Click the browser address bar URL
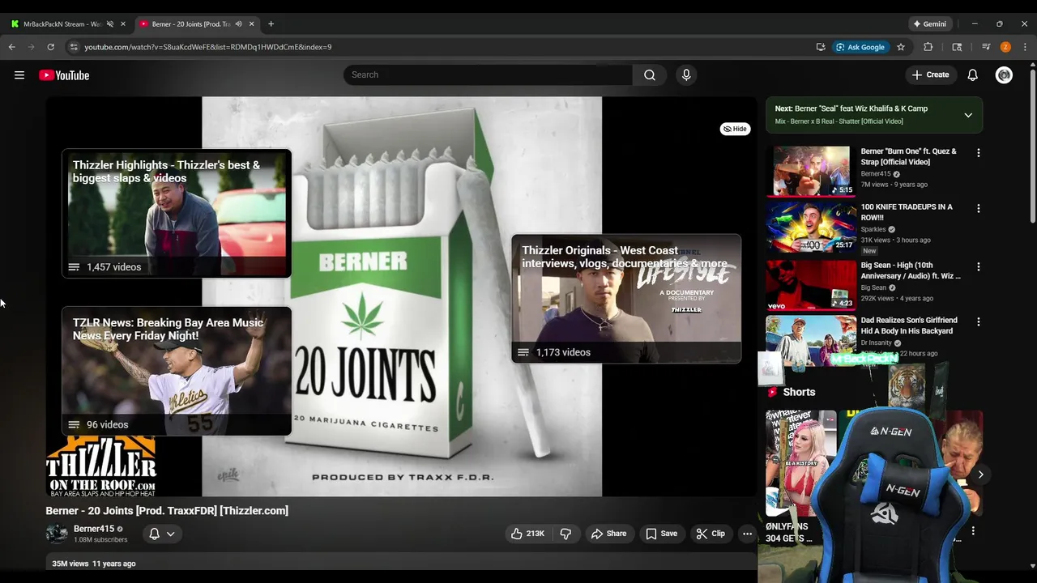This screenshot has height=583, width=1037. pos(208,47)
